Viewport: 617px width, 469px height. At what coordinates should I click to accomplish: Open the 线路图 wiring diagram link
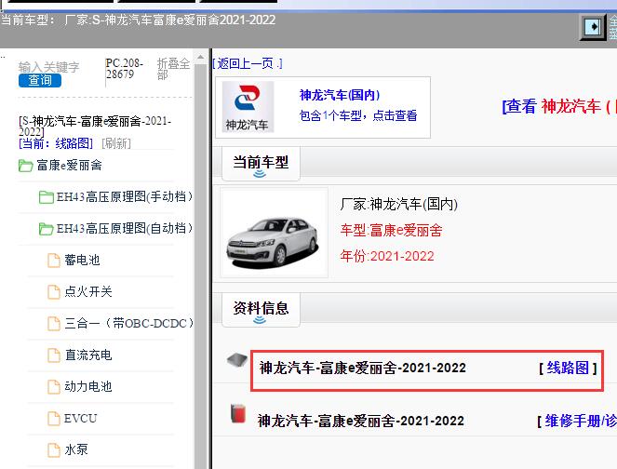(x=568, y=368)
